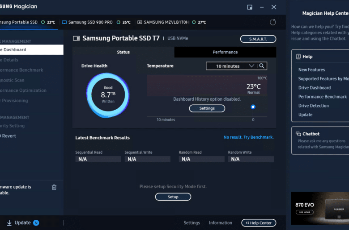Open Update help topic
Screen dimensions: 349x230
[x=305, y=115]
